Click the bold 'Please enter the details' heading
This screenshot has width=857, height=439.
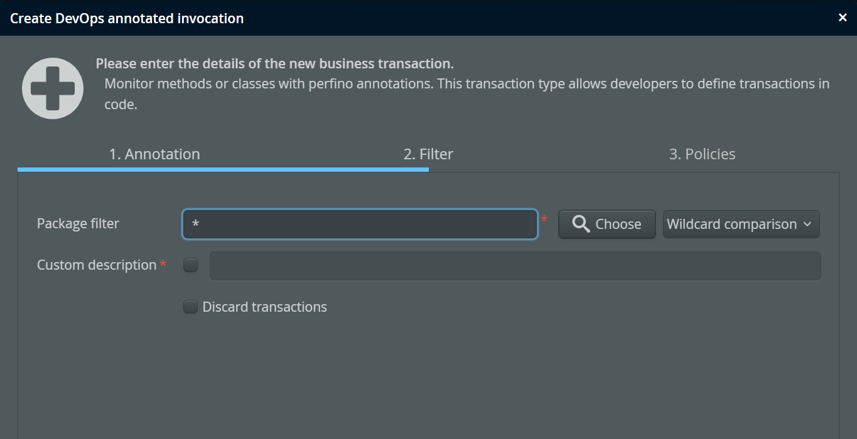pos(274,64)
